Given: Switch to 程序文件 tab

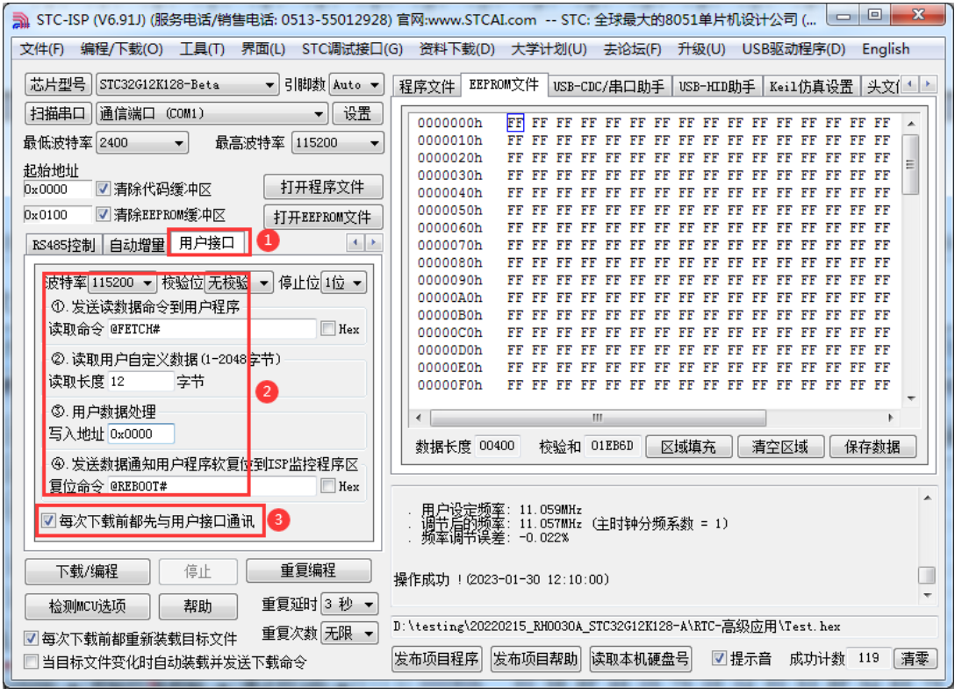Looking at the screenshot, I should [427, 87].
